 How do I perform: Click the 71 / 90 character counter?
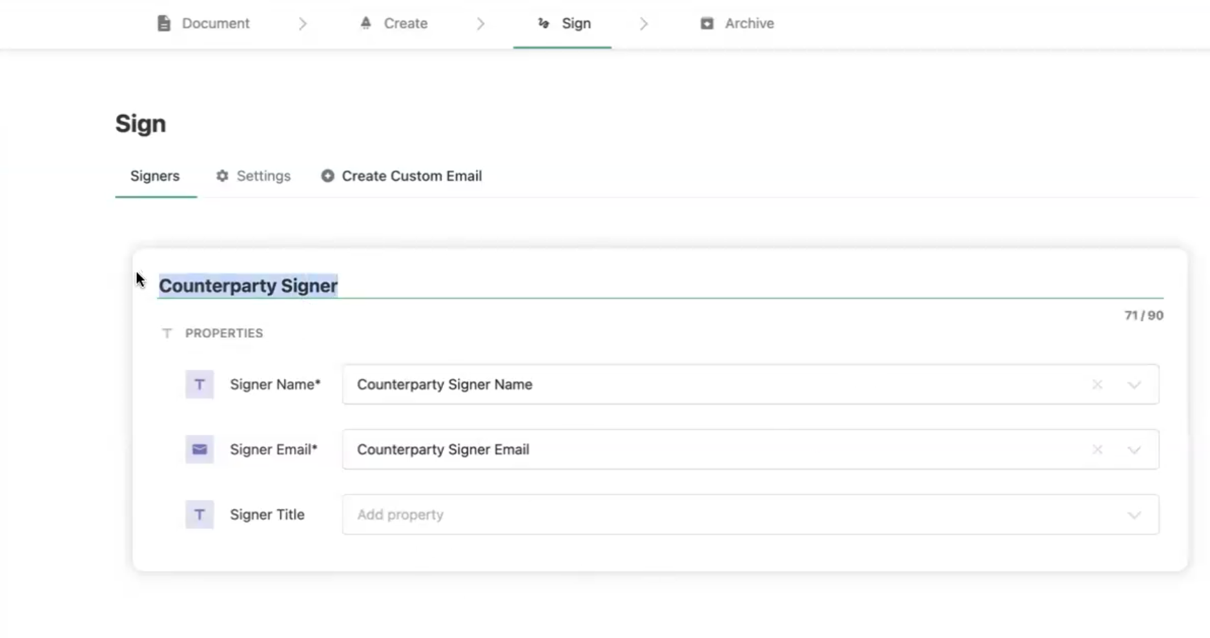(1143, 315)
